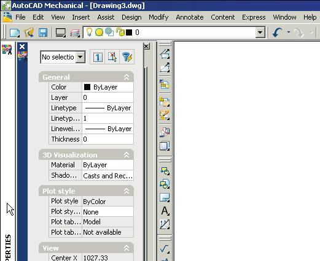This screenshot has width=320, height=261.
Task: Click the yellow grid hatch icon
Action: pyautogui.click(x=165, y=84)
